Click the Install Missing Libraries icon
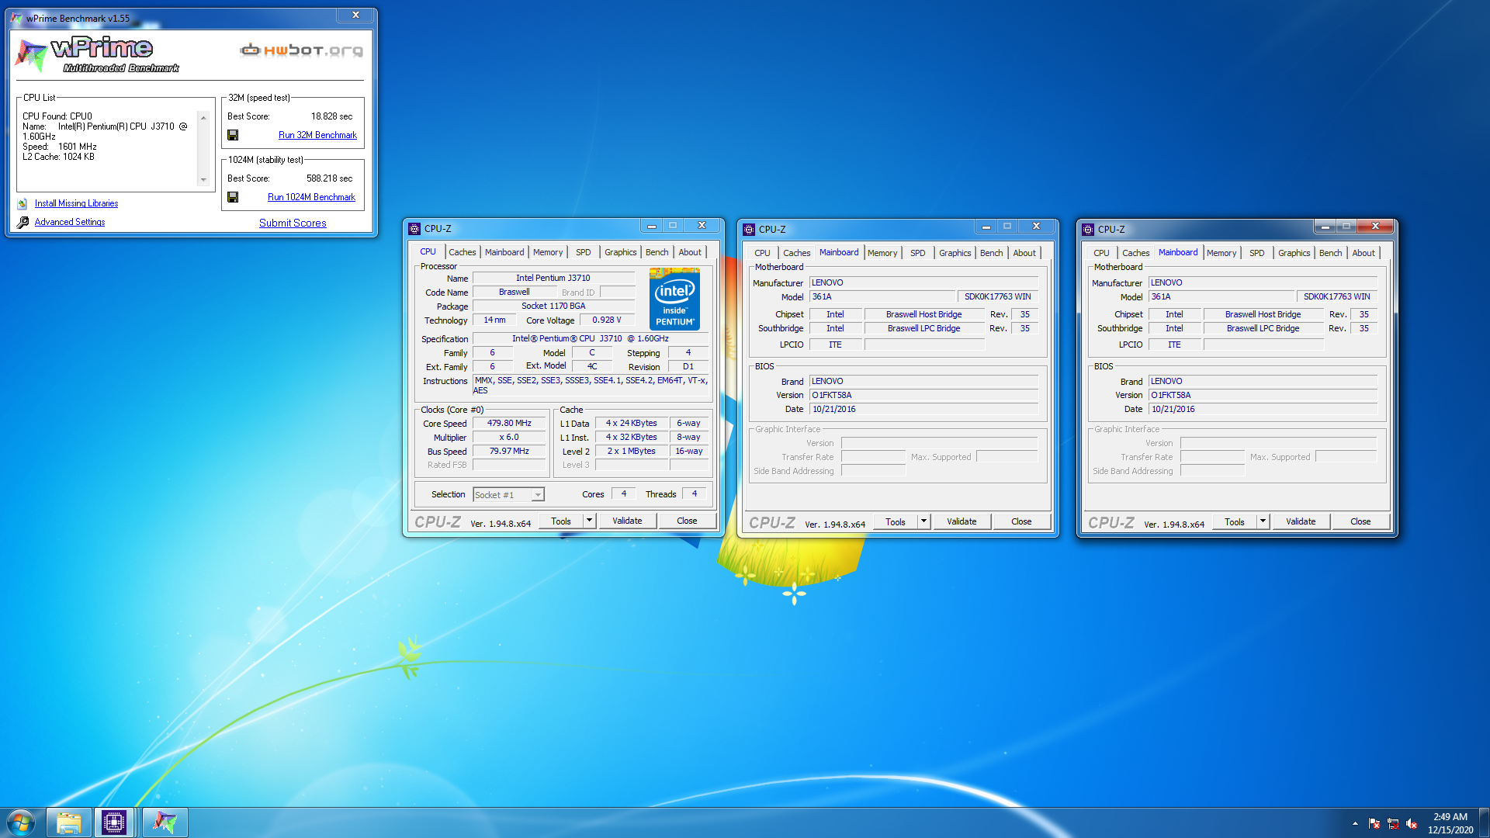1490x838 pixels. (x=23, y=203)
